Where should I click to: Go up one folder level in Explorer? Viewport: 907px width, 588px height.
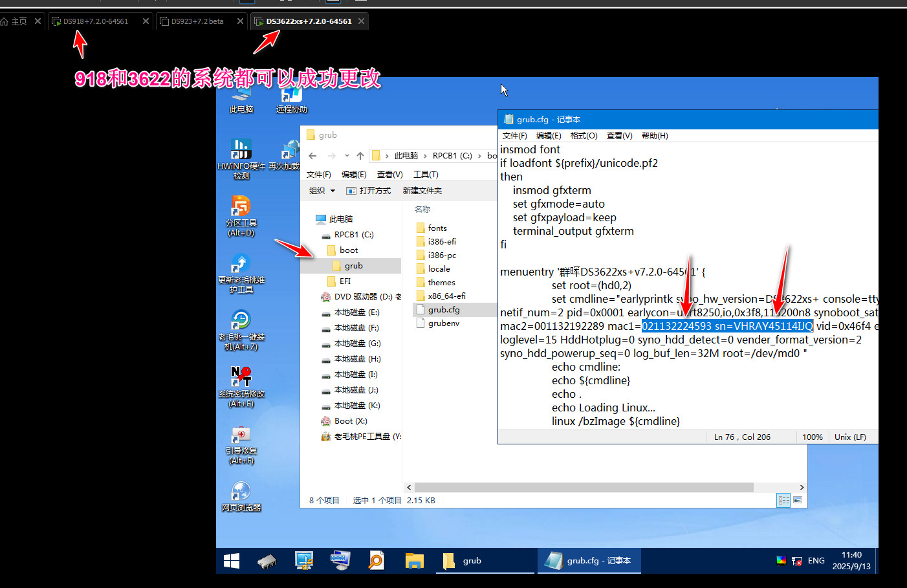click(360, 156)
